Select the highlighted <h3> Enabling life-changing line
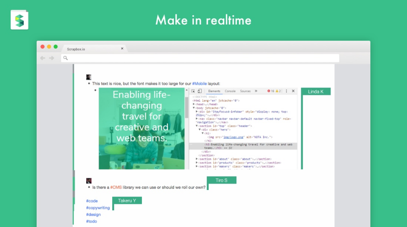407x227 pixels. pos(243,146)
